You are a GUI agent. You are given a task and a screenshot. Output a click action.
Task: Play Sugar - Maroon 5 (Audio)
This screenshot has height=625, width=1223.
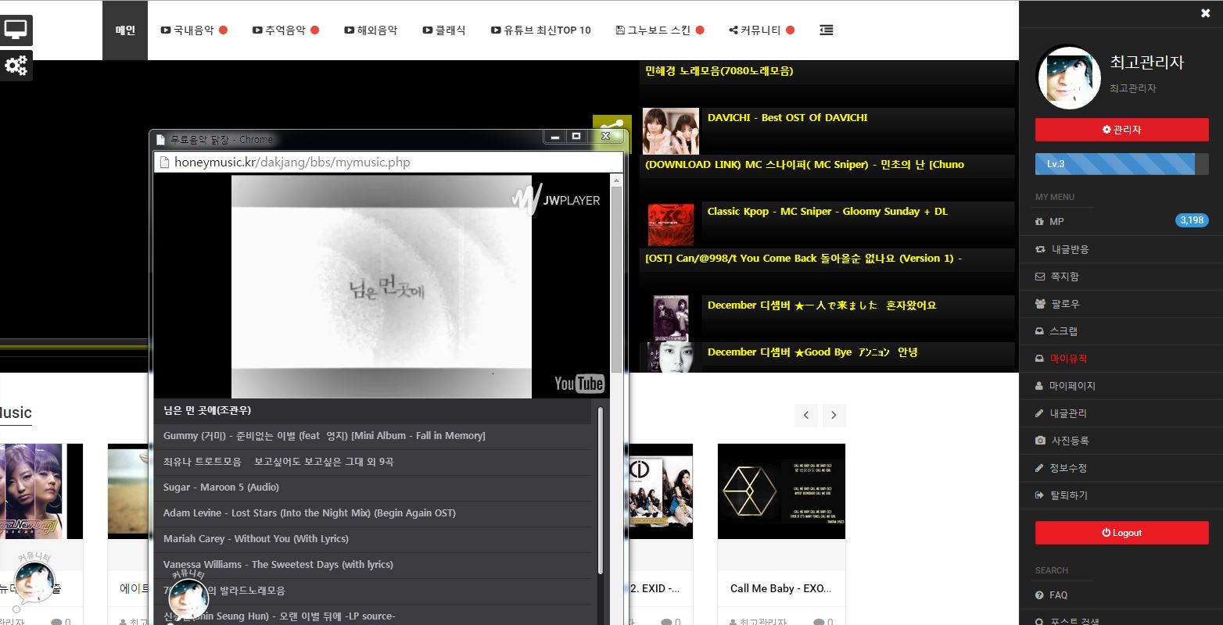[x=221, y=487]
